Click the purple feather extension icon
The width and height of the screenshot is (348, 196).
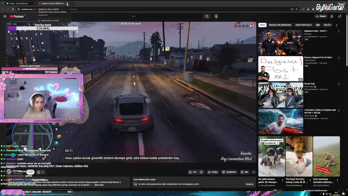pos(303,9)
